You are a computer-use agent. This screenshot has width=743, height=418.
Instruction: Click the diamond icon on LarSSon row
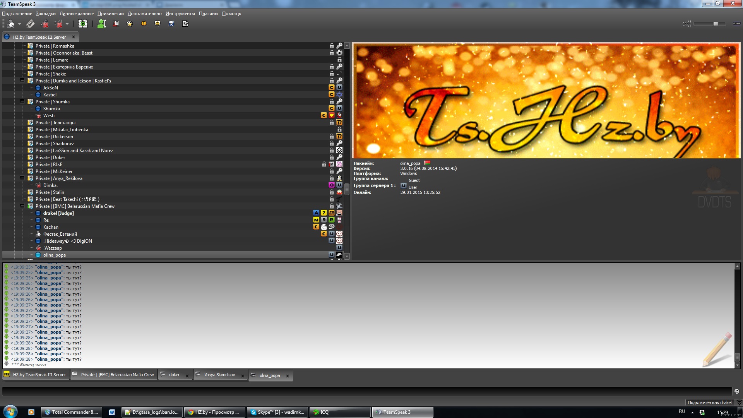(x=339, y=150)
